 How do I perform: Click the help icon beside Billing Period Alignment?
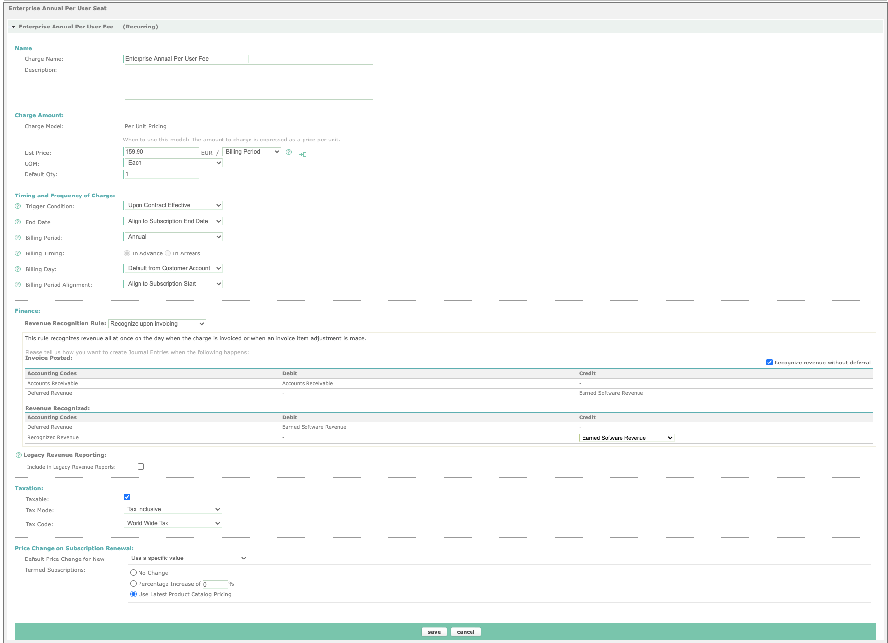click(18, 284)
